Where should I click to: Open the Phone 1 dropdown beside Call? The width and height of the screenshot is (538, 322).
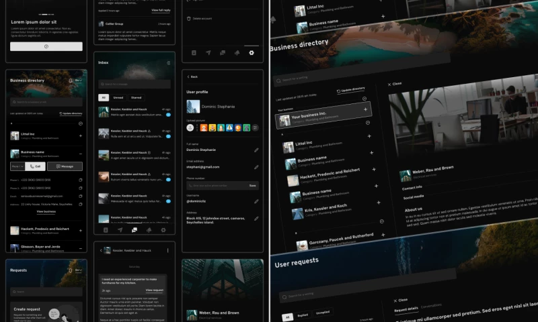coord(17,166)
